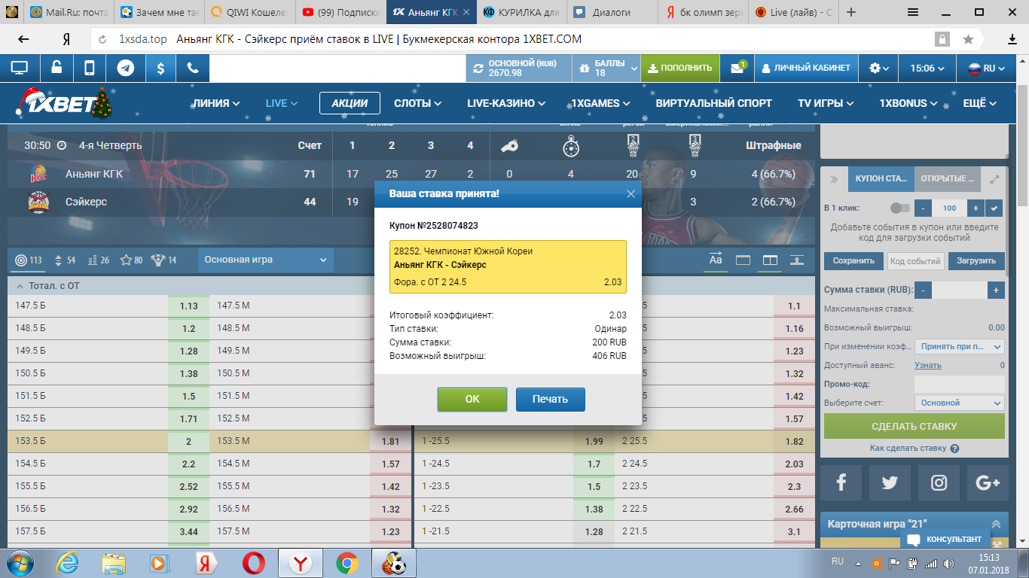
Task: Click the help icon beside Как сделать ставку
Action: [x=954, y=449]
